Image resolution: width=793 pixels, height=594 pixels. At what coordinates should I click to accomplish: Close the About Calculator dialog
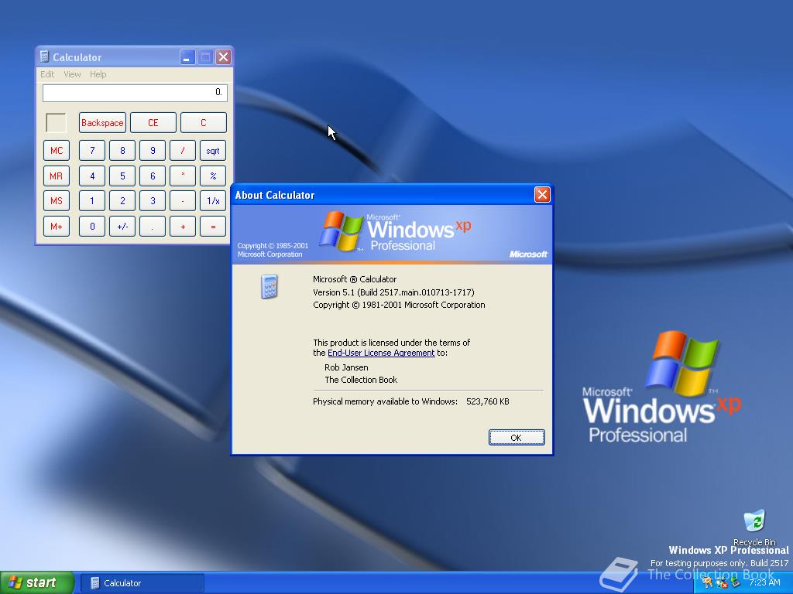[542, 194]
